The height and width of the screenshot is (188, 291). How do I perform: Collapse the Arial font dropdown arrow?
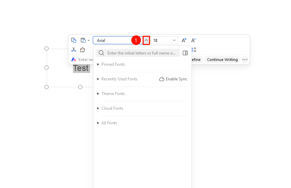(x=146, y=40)
